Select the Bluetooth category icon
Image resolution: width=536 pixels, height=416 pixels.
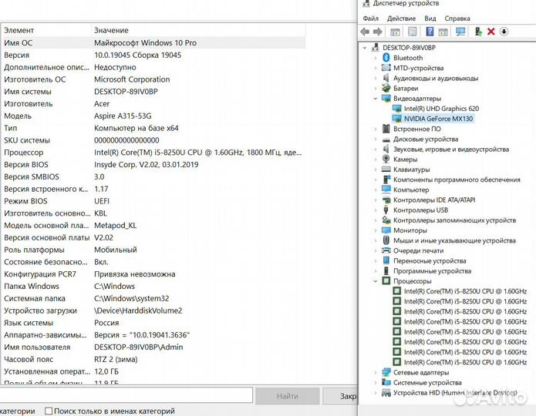386,58
